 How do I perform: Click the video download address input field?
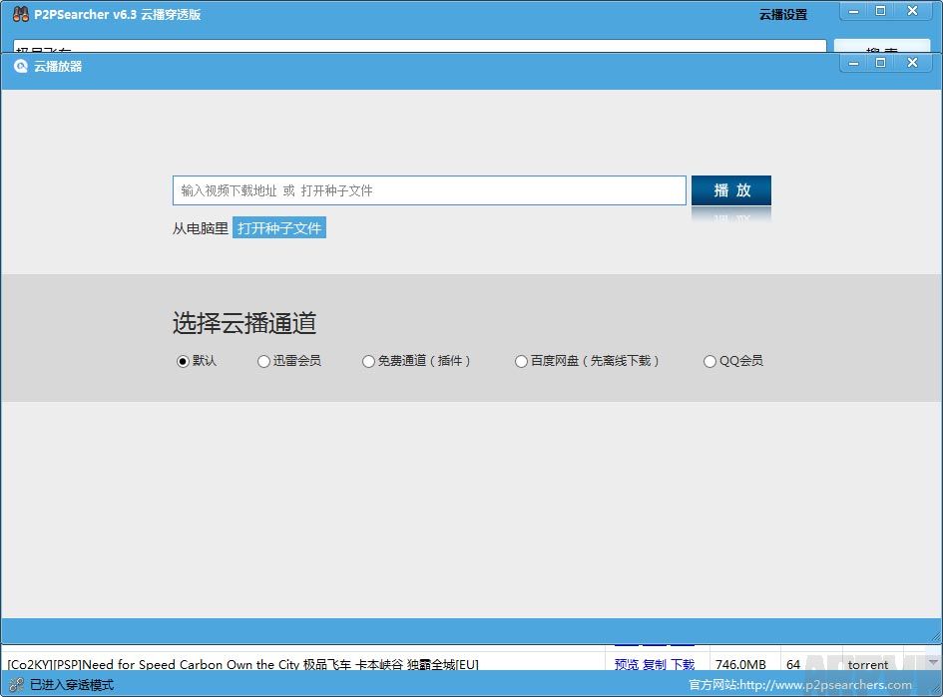tap(429, 190)
